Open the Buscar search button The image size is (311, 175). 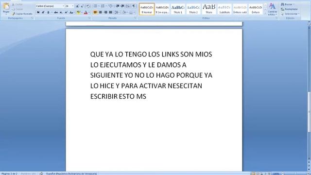tap(288, 4)
